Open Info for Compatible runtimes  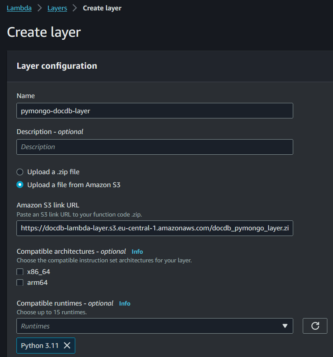click(x=125, y=303)
